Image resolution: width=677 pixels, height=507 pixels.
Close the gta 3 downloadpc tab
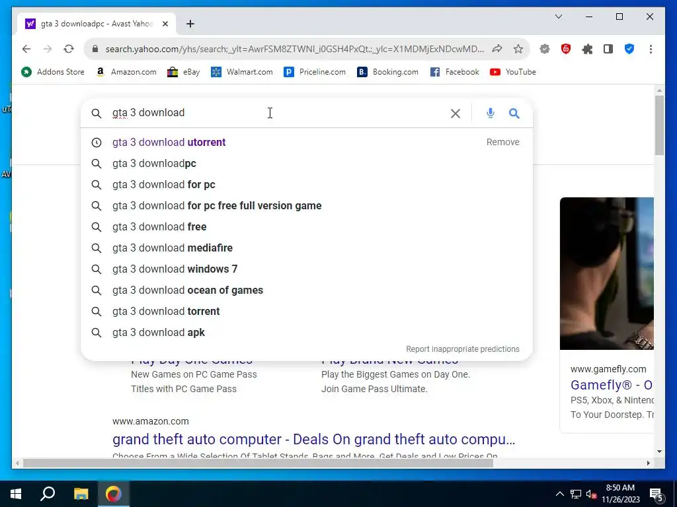165,24
